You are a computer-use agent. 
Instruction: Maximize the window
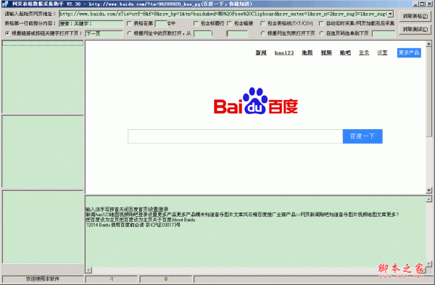click(x=422, y=4)
